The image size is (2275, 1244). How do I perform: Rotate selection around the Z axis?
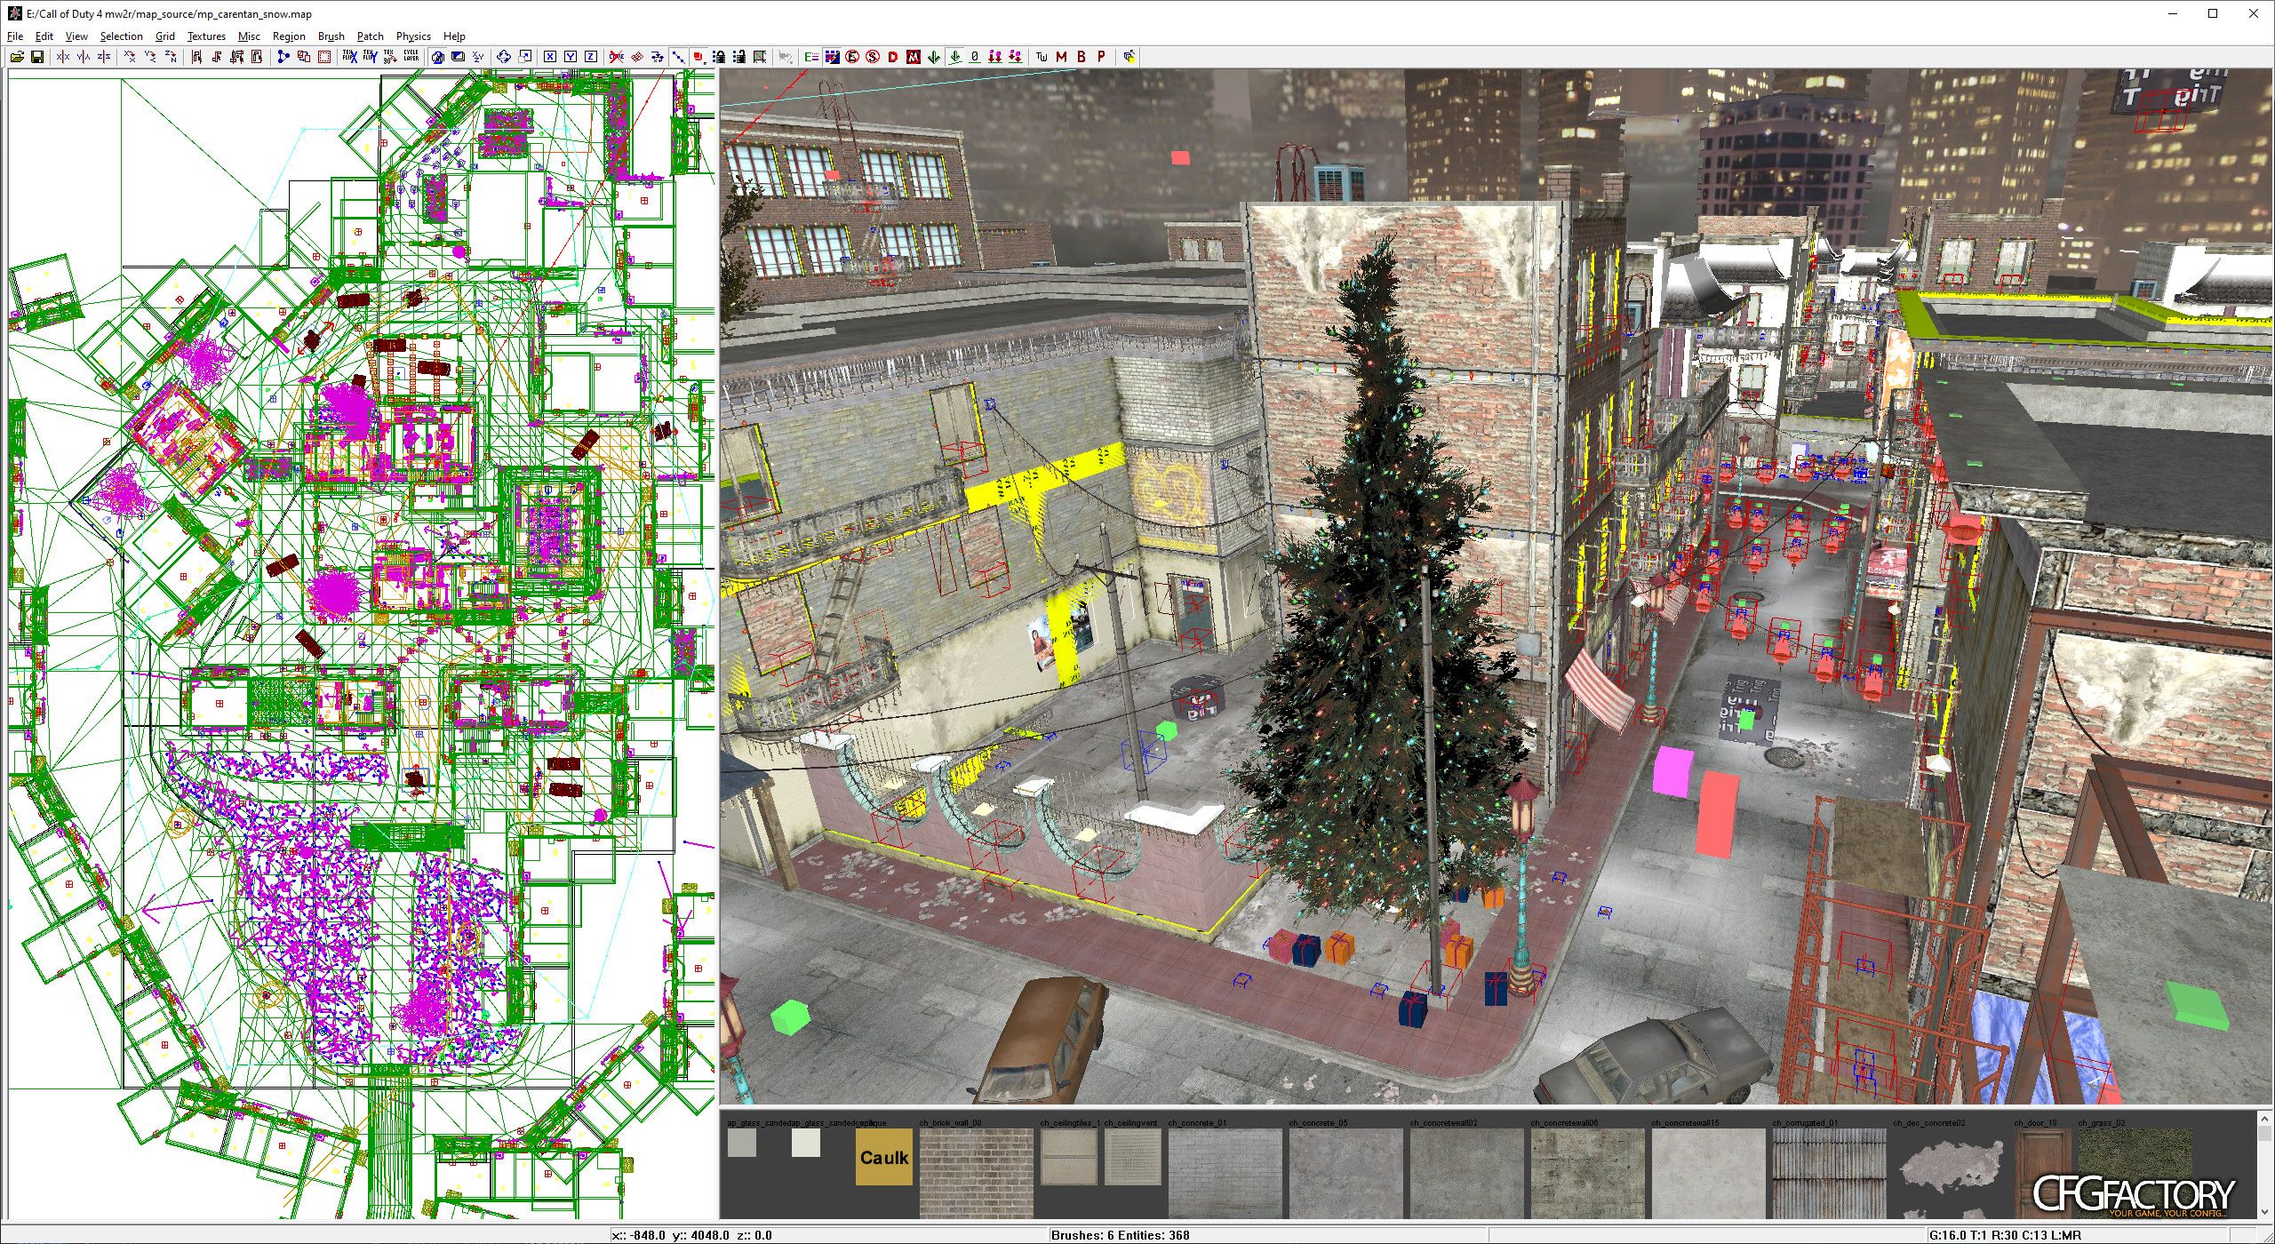coord(171,57)
